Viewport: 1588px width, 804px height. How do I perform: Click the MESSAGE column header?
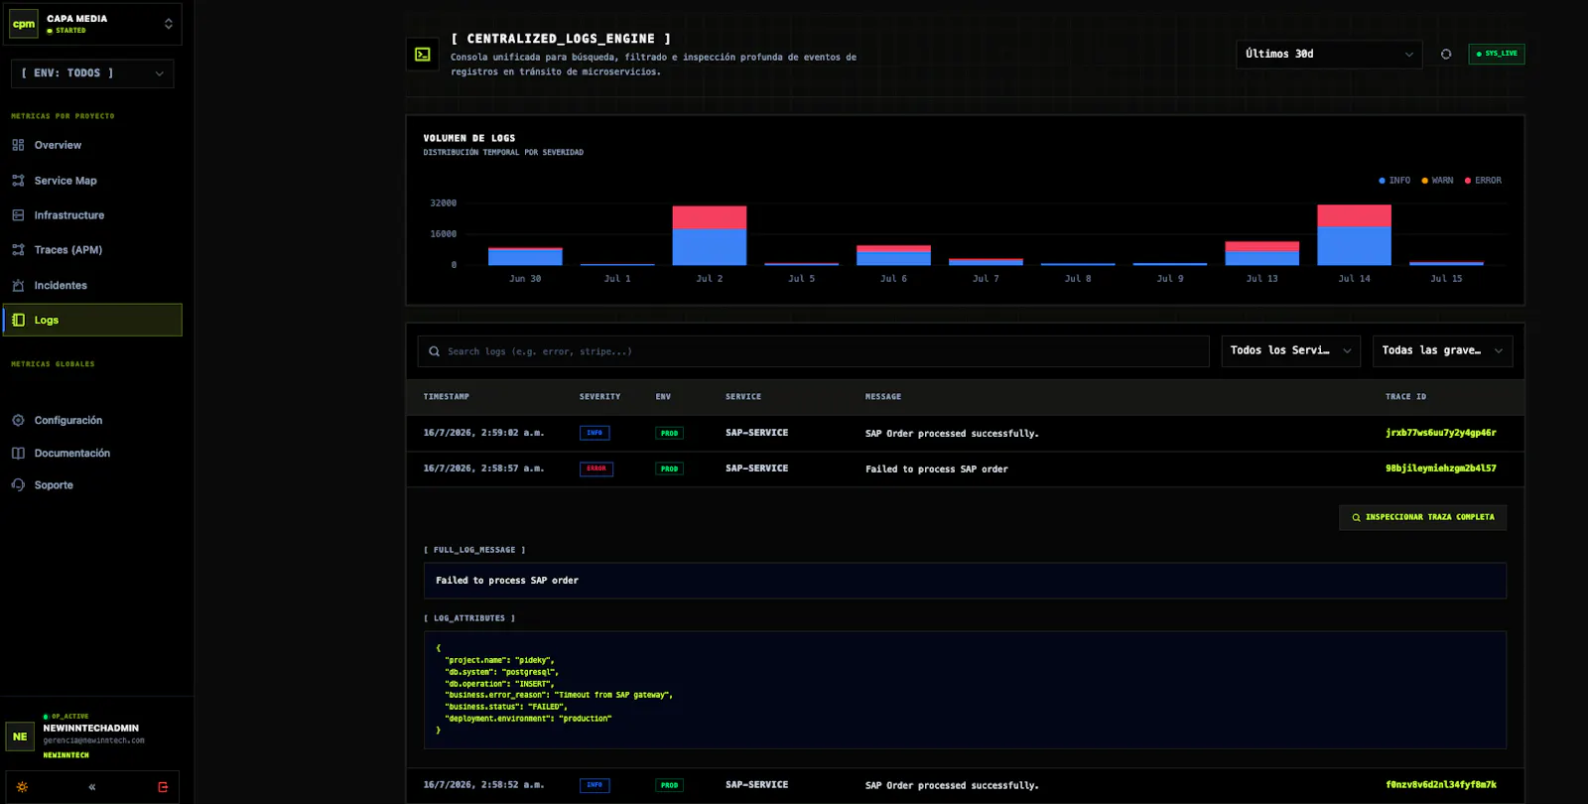point(883,397)
